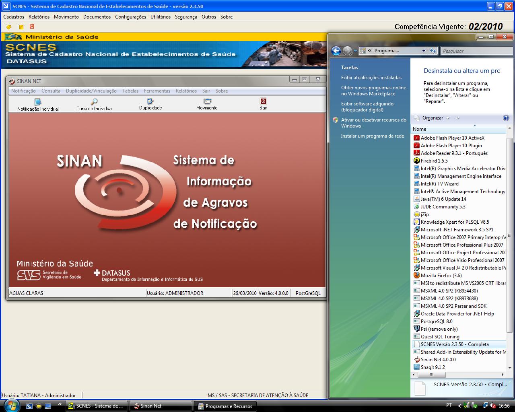
Task: Open the Movimento toolbar icon in SINAN
Action: (207, 101)
